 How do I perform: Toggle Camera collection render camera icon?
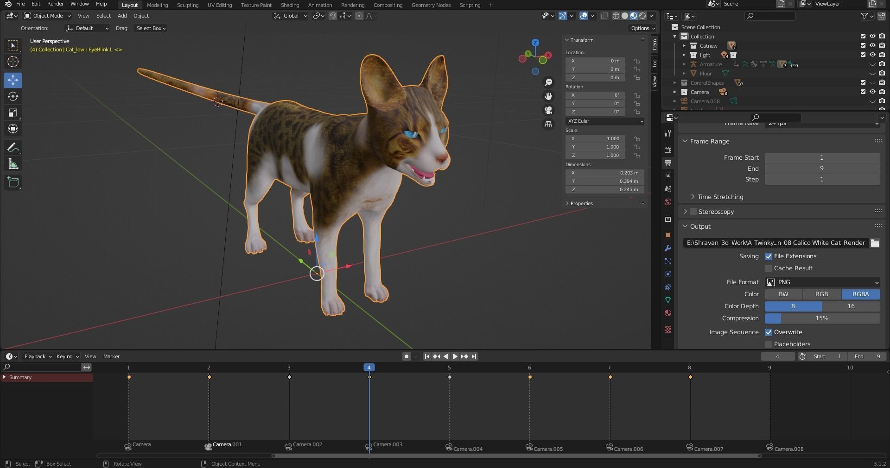(x=882, y=92)
